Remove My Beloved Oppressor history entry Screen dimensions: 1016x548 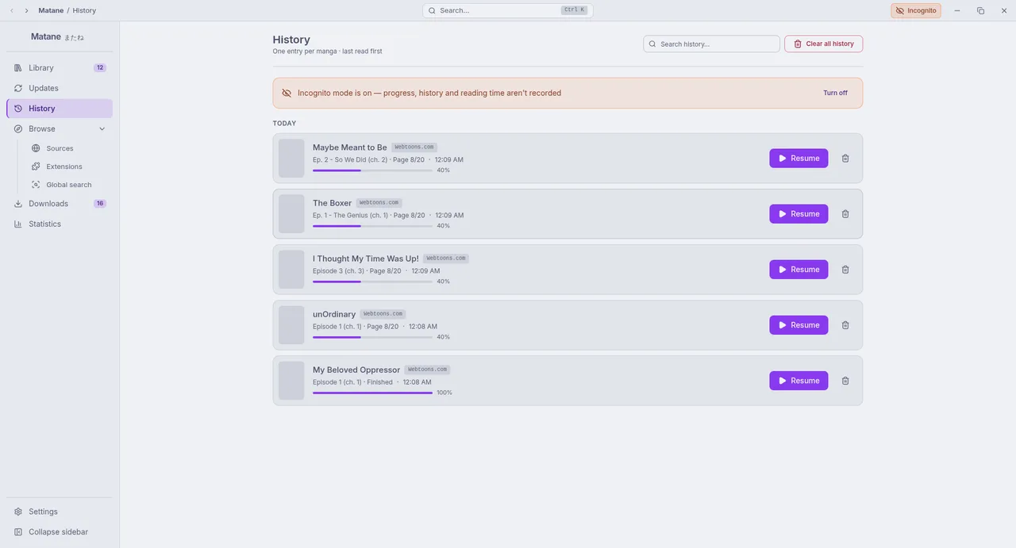tap(845, 381)
